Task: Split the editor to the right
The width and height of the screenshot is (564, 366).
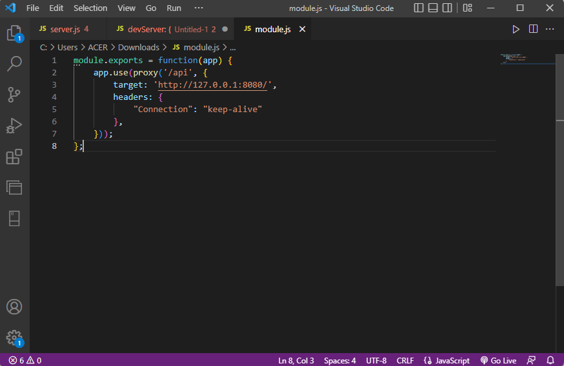Action: 533,29
